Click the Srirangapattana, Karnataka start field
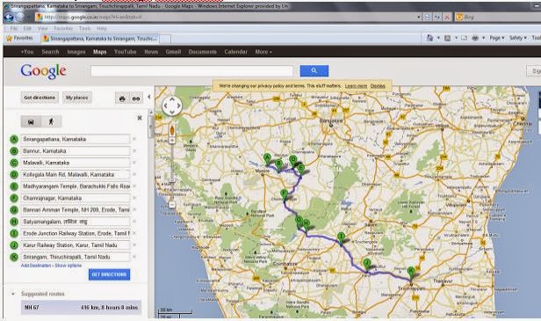The image size is (541, 321). coord(76,139)
